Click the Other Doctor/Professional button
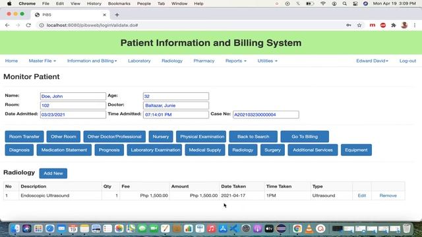 pyautogui.click(x=114, y=136)
